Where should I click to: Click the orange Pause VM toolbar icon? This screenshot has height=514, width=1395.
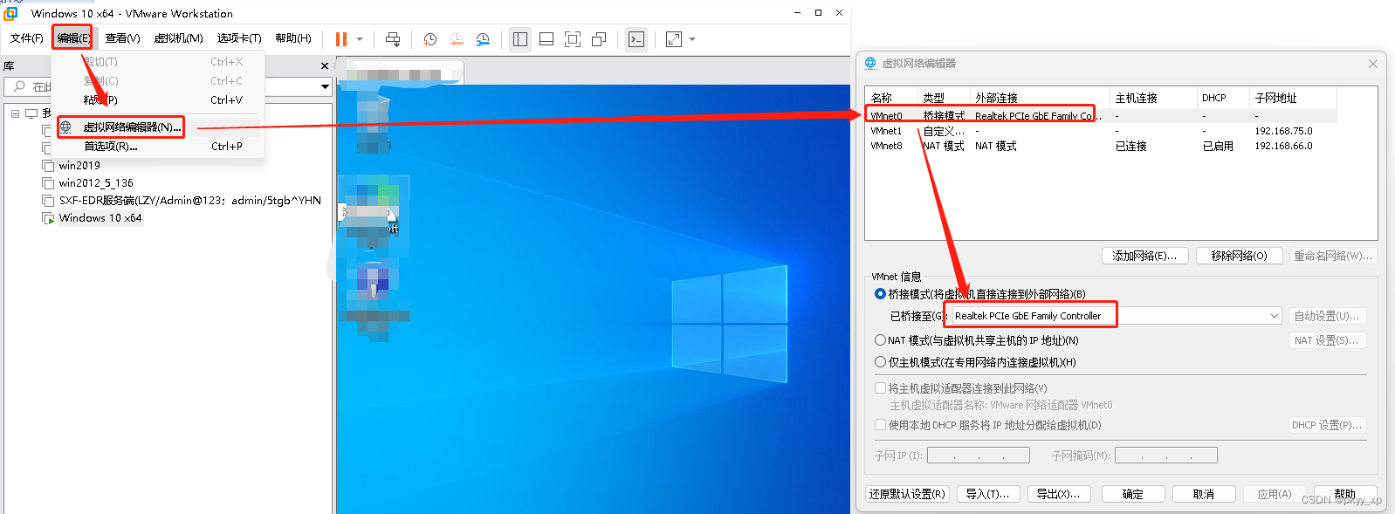(341, 39)
